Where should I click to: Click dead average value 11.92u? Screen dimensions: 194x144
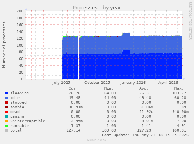[x=146, y=112]
